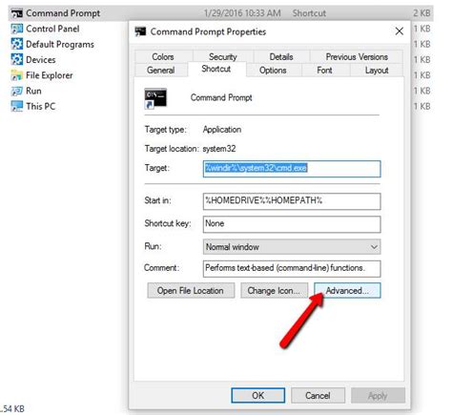Select the Shortcut tab
The image size is (452, 415).
pyautogui.click(x=216, y=69)
